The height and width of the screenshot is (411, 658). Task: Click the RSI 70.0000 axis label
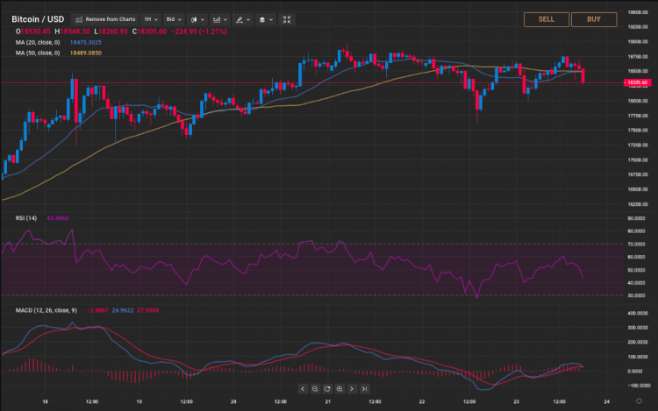tap(636, 244)
